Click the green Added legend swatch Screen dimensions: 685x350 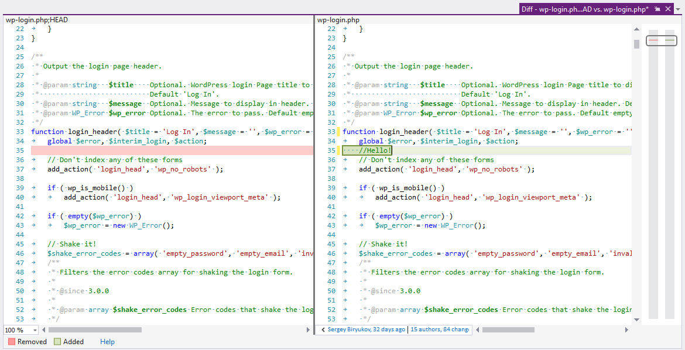tap(57, 342)
